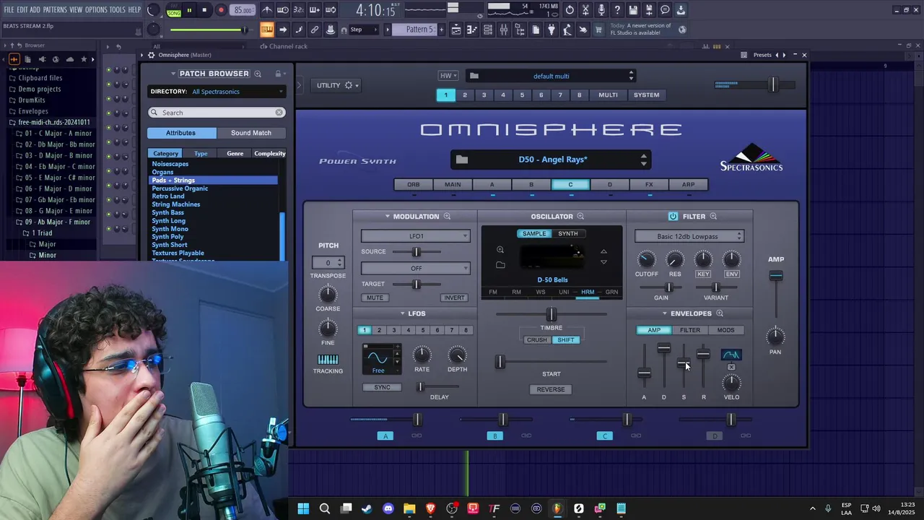Clear the Patch Browser search field
This screenshot has height=520, width=924.
(279, 113)
